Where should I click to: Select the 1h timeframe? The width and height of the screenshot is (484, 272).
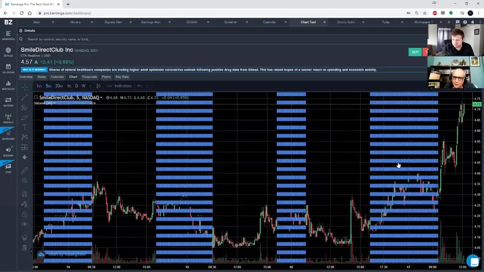click(69, 86)
